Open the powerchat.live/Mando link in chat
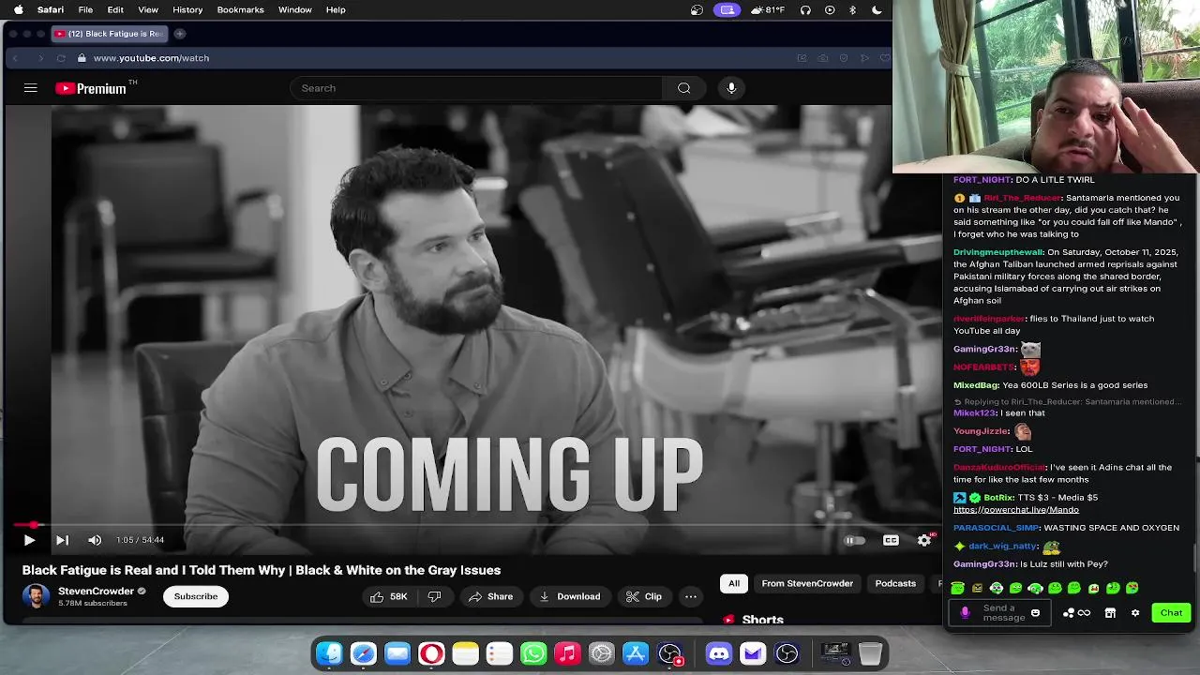Image resolution: width=1200 pixels, height=675 pixels. (x=1016, y=509)
